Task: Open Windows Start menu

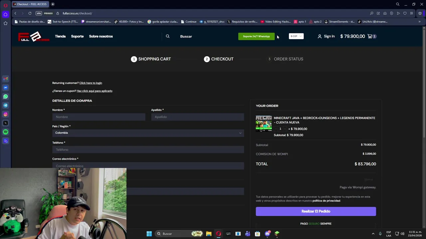Action: 149,234
